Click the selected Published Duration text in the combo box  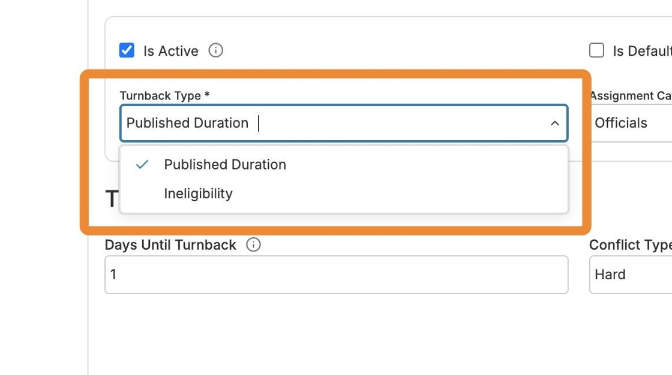187,123
